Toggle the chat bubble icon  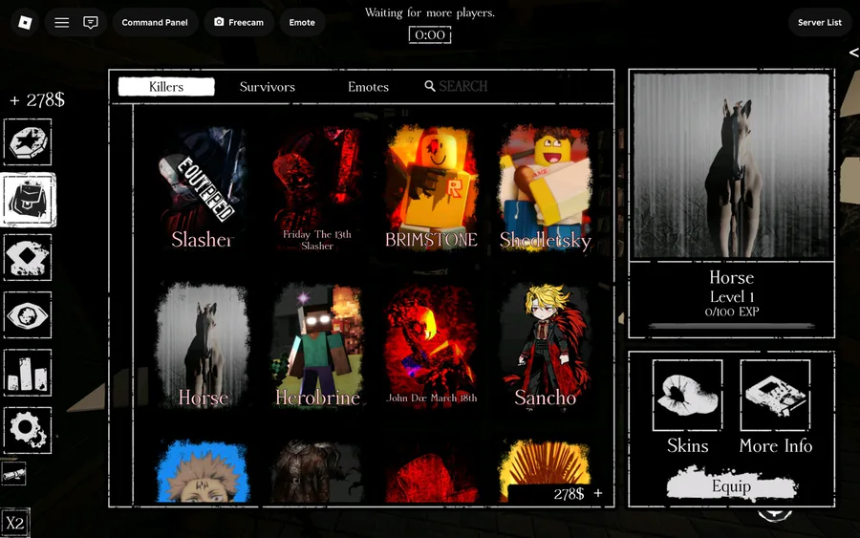[91, 23]
